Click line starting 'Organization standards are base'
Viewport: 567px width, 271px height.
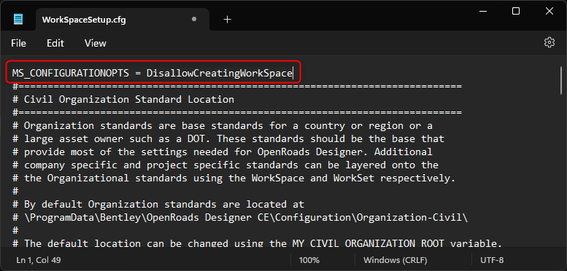pyautogui.click(x=223, y=125)
